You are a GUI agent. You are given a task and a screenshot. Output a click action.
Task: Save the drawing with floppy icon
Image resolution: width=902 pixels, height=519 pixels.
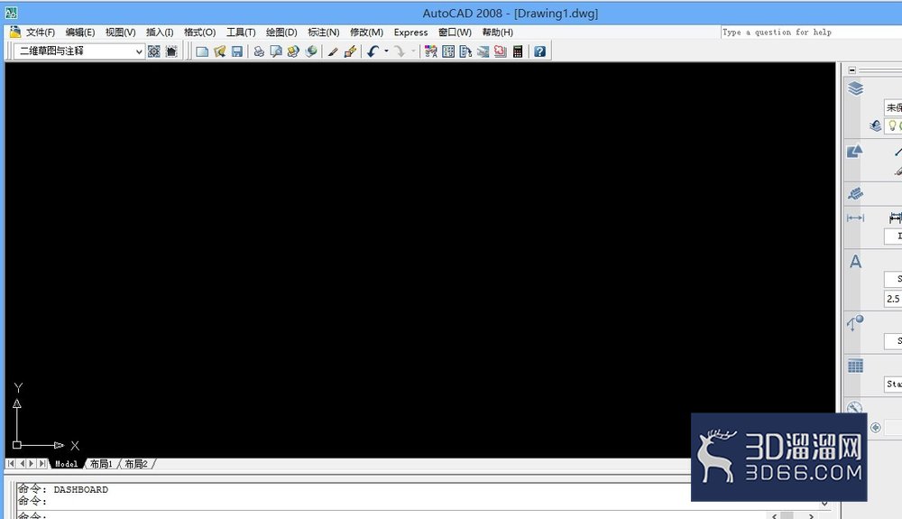(236, 51)
